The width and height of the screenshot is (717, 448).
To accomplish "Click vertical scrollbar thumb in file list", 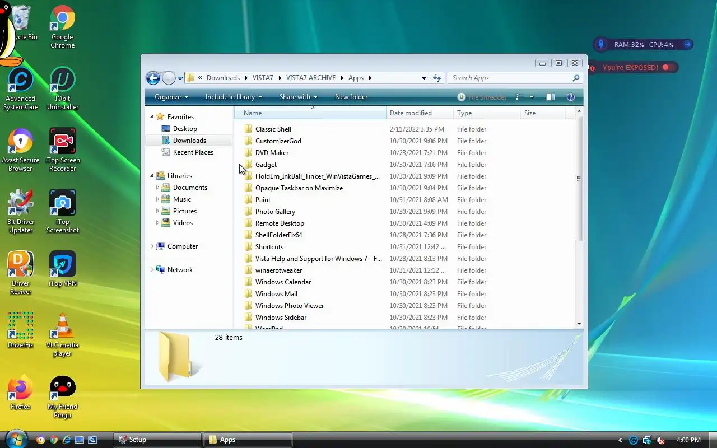I will click(579, 179).
